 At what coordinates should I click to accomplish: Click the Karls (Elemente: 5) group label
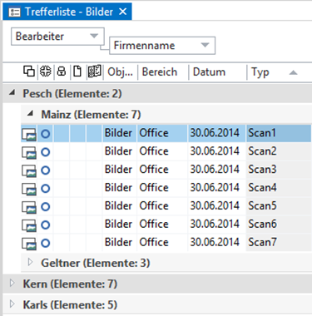click(70, 305)
